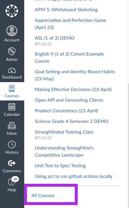Open the Calendar icon
129x208 pixels.
[x=12, y=107]
